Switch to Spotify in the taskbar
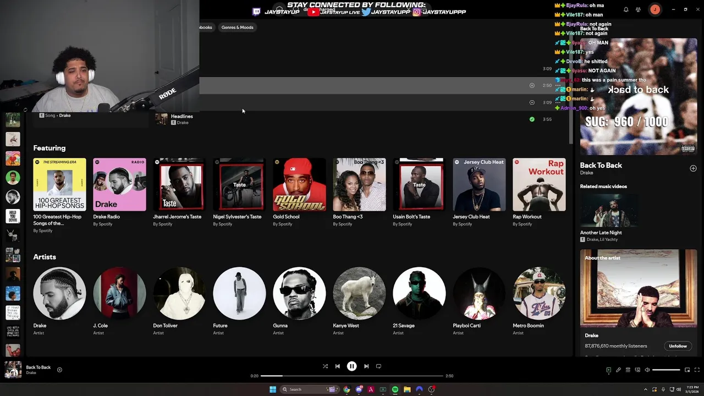The image size is (704, 396). (x=395, y=389)
